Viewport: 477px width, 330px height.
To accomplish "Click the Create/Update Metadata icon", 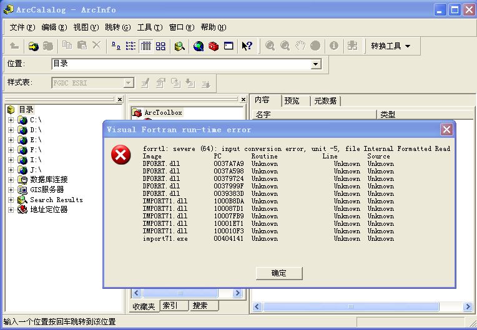I will coord(175,83).
